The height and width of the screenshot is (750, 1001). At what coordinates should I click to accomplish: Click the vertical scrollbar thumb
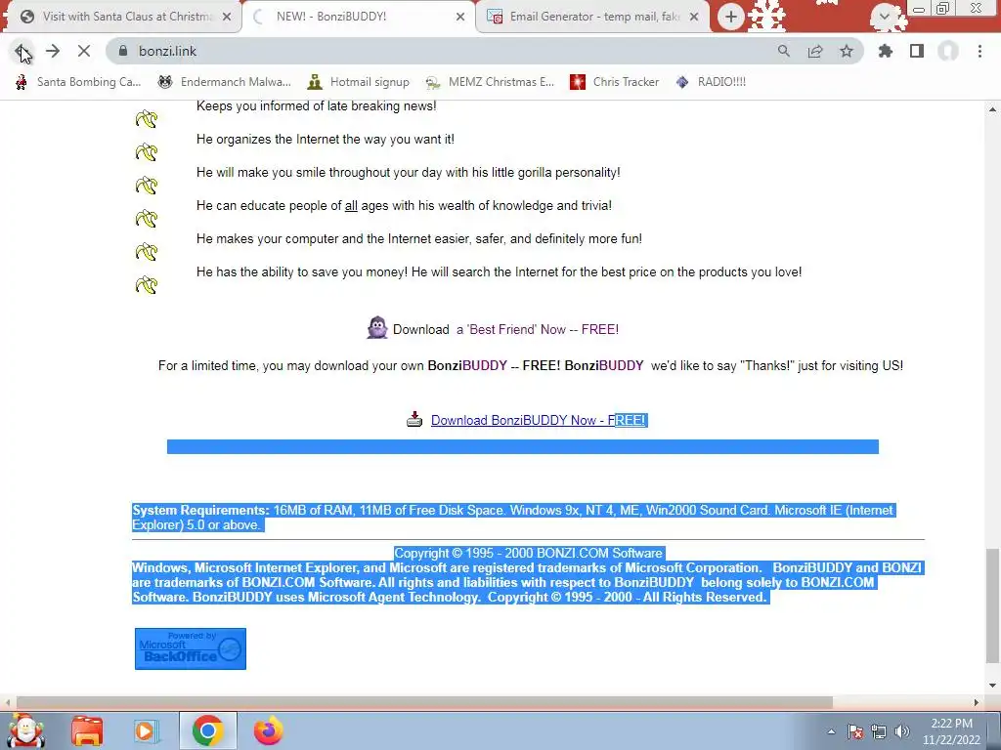pos(992,605)
